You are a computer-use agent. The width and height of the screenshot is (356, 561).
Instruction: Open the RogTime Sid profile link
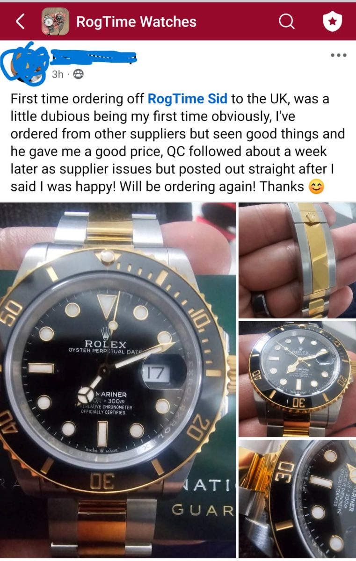coord(188,99)
